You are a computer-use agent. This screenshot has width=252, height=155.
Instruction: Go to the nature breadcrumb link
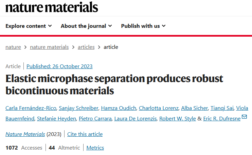point(13,47)
